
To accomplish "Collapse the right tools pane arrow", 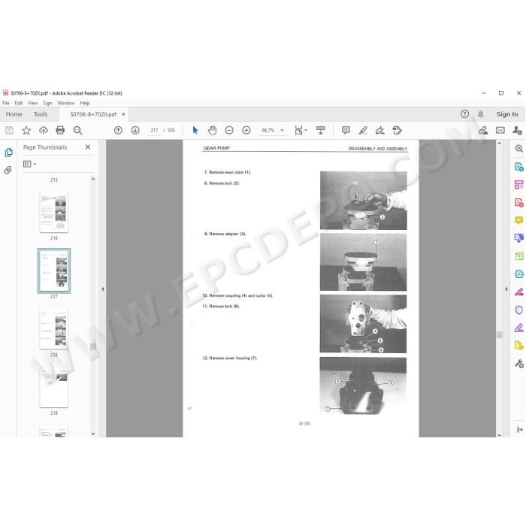I will click(x=506, y=289).
